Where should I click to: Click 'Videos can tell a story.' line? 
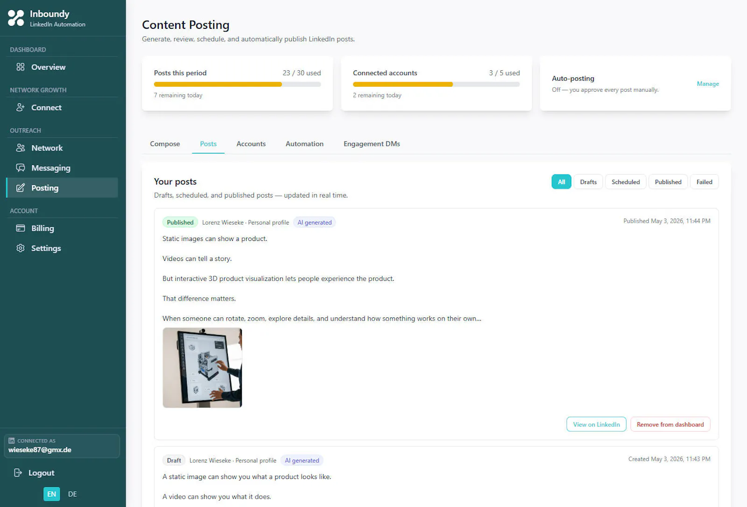click(197, 259)
